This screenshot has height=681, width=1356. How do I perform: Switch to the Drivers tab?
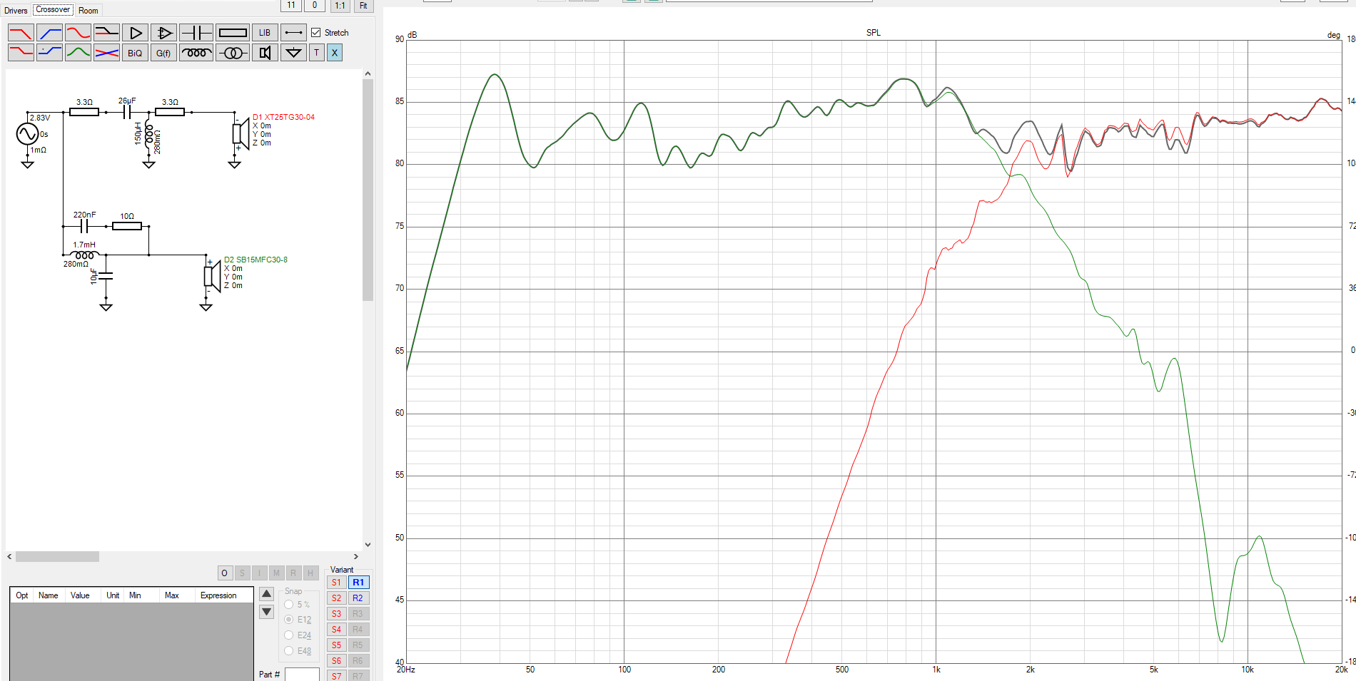tap(16, 10)
